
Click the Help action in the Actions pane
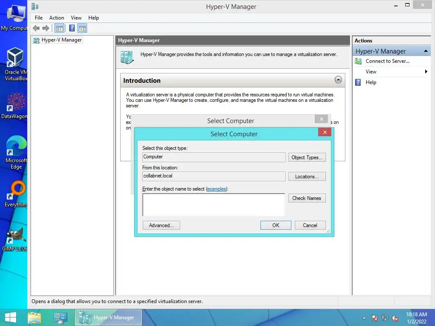(x=370, y=82)
